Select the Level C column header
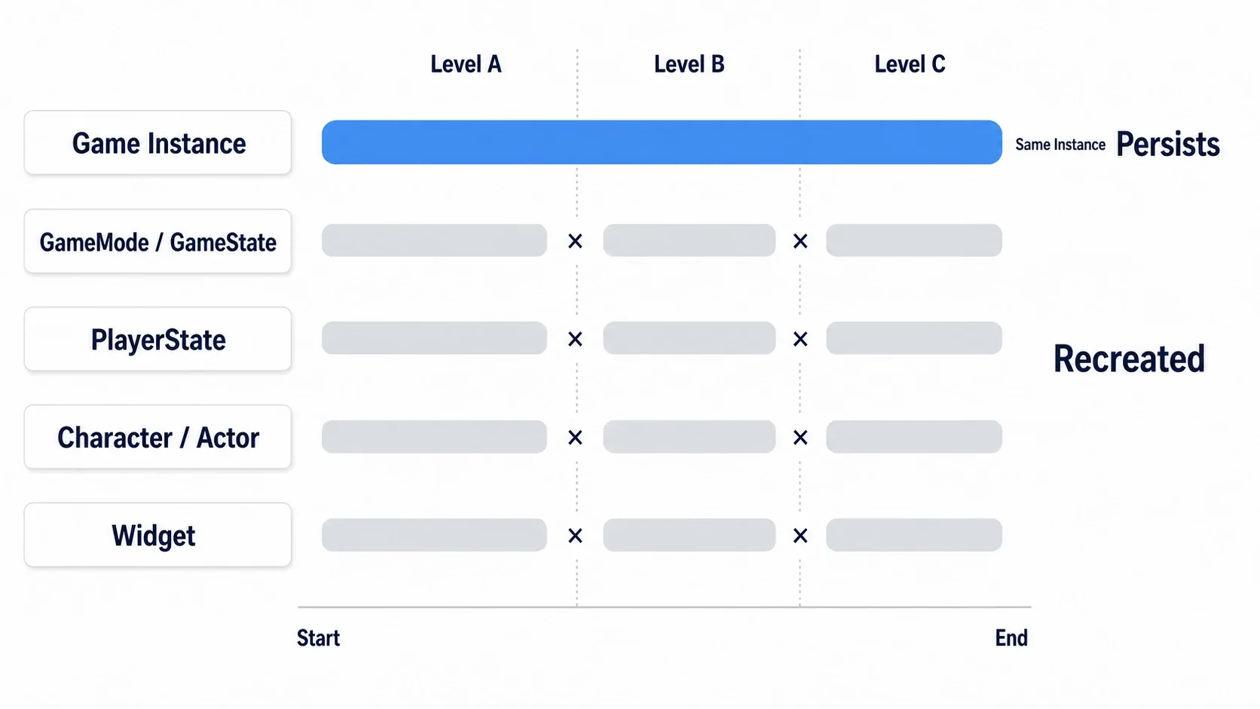The image size is (1260, 709). 910,65
